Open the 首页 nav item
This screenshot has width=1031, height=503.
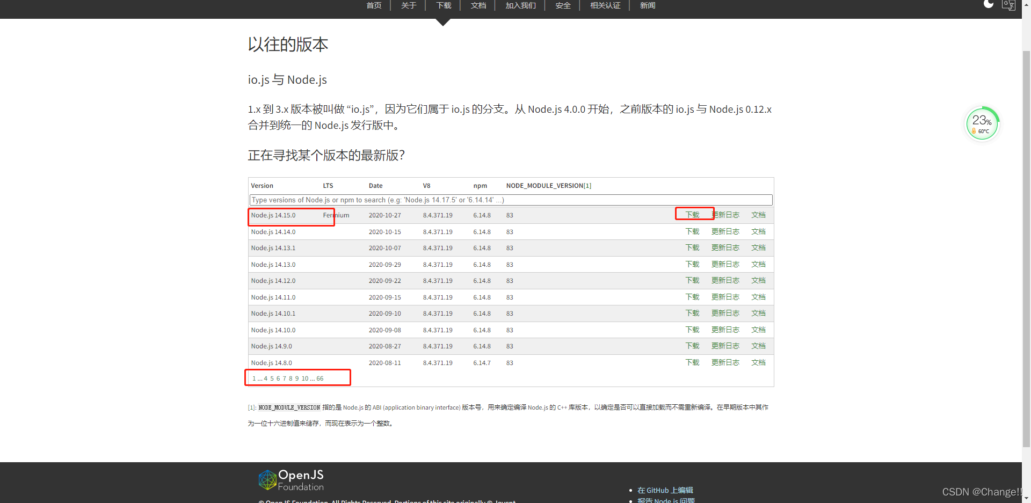click(374, 5)
